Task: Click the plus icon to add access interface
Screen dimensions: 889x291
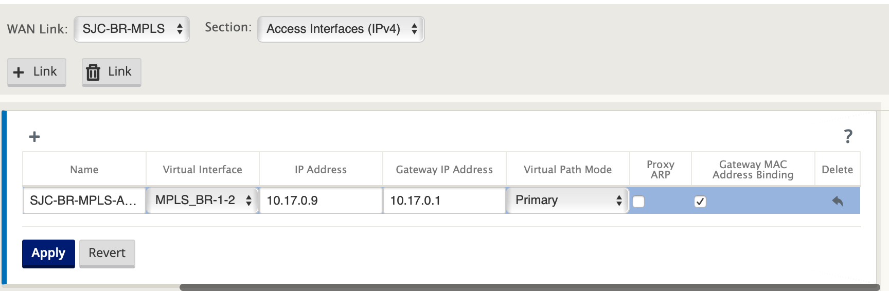Action: (x=34, y=137)
